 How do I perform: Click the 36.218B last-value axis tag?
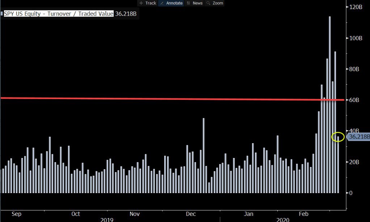coord(358,137)
